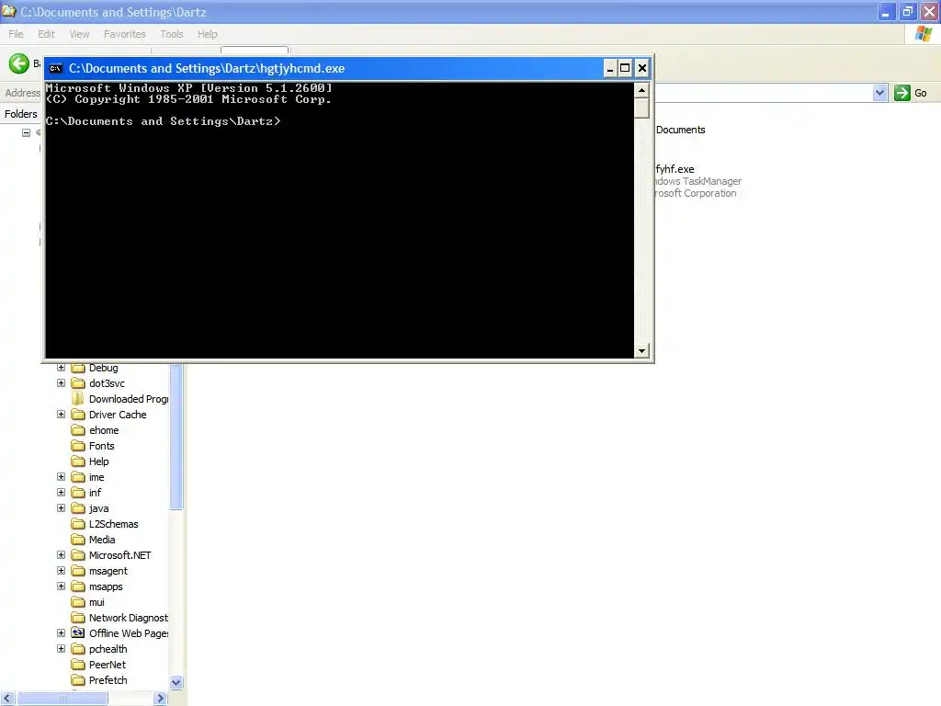Viewport: 941px width, 706px height.
Task: Select the Offline Web Pages folder icon
Action: pos(78,632)
